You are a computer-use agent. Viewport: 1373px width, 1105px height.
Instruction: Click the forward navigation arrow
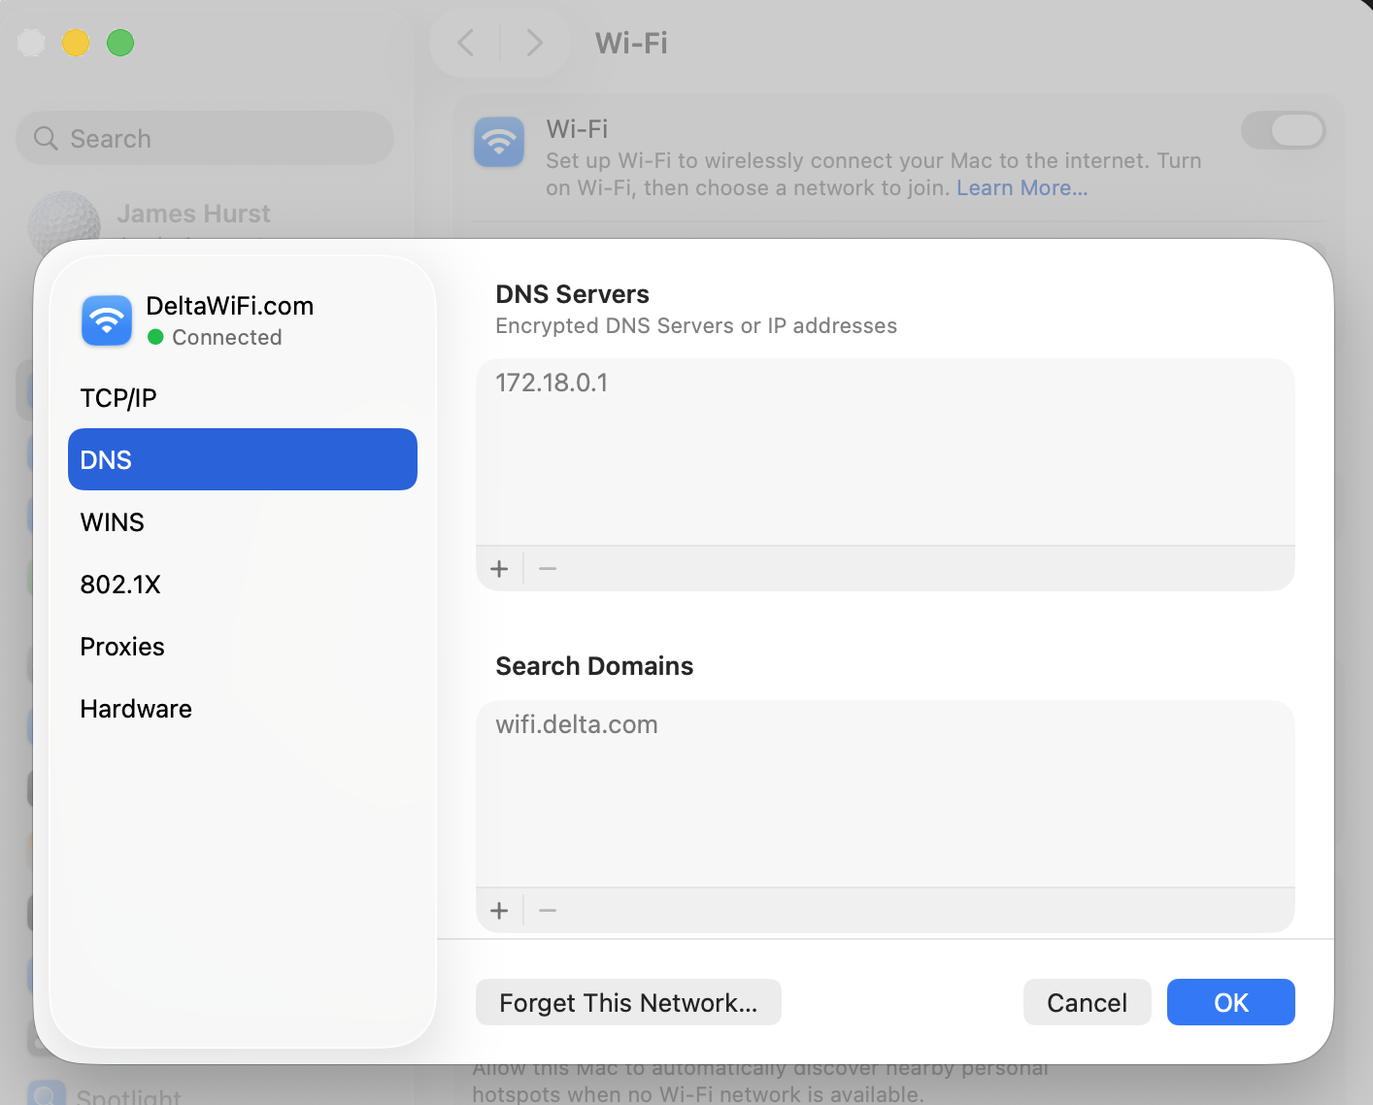pos(534,43)
